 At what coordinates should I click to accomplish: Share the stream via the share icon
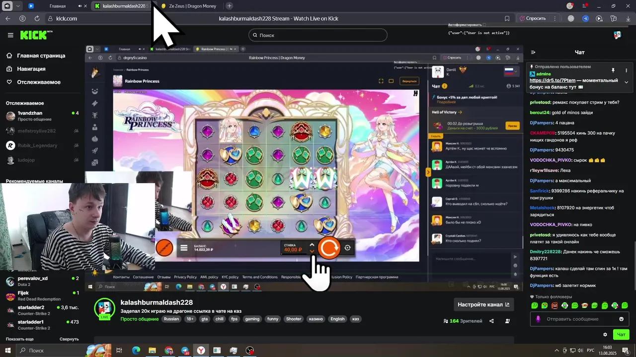coord(491,321)
